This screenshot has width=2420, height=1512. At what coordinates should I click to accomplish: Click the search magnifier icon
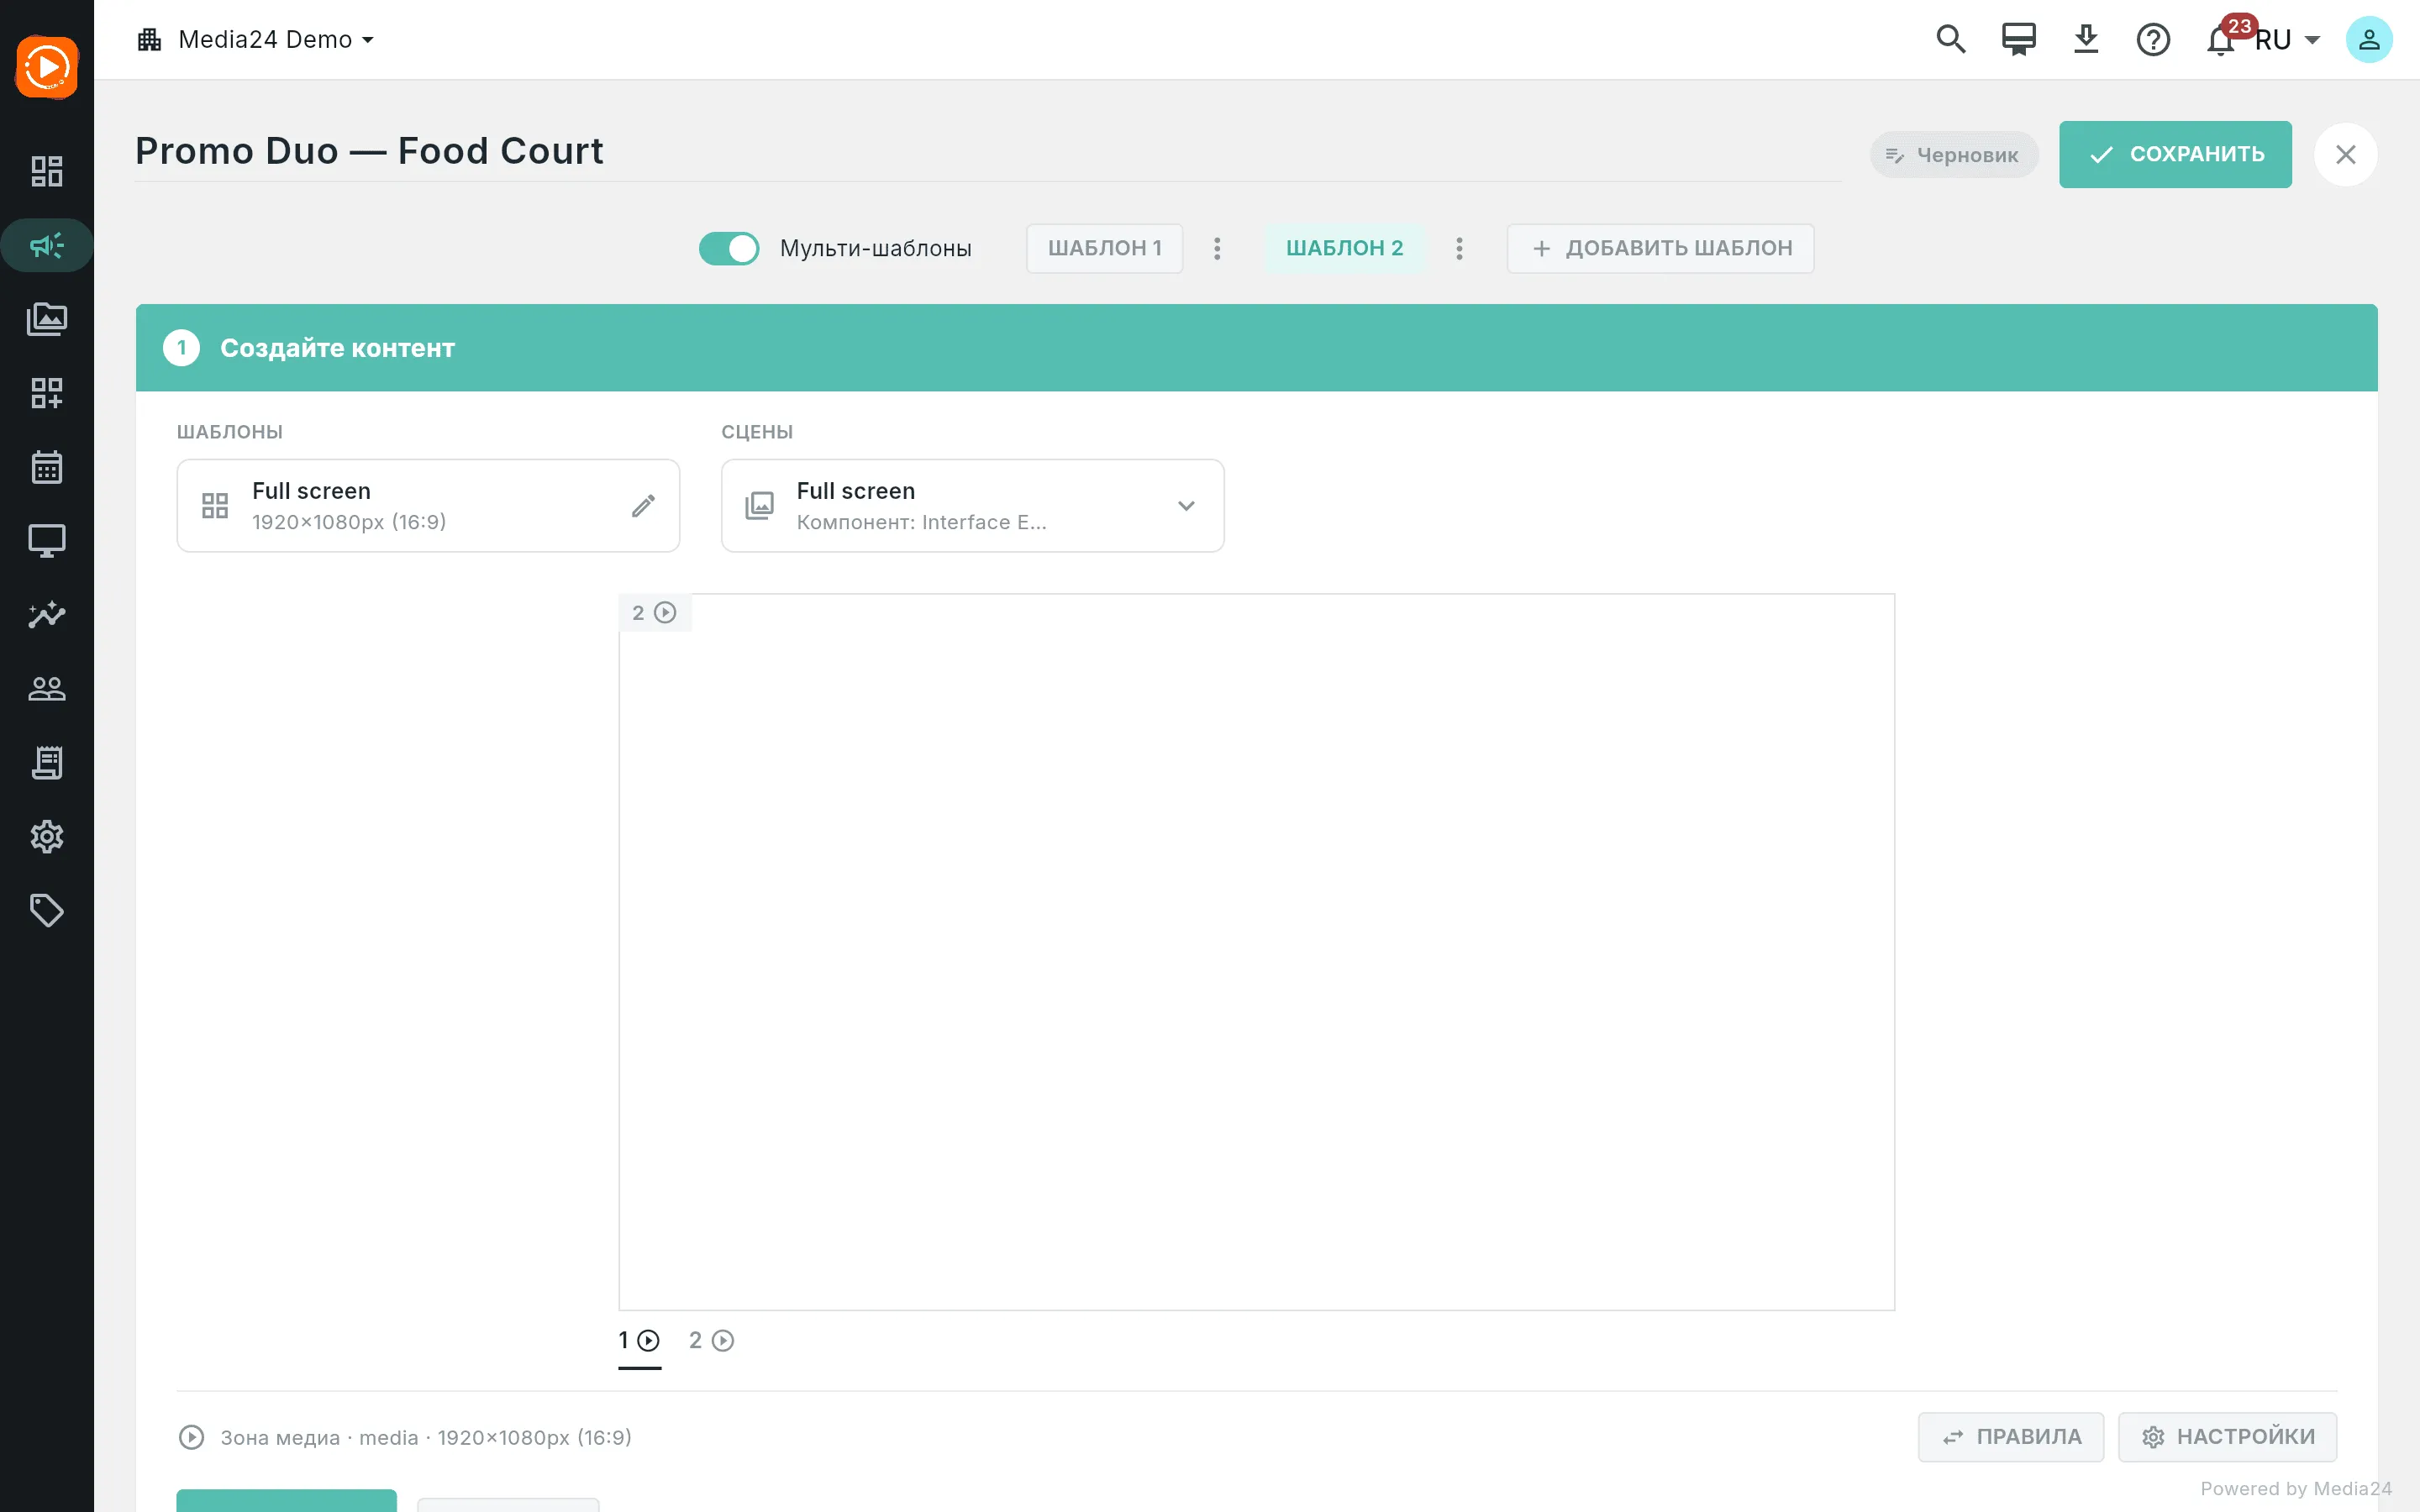tap(1951, 40)
